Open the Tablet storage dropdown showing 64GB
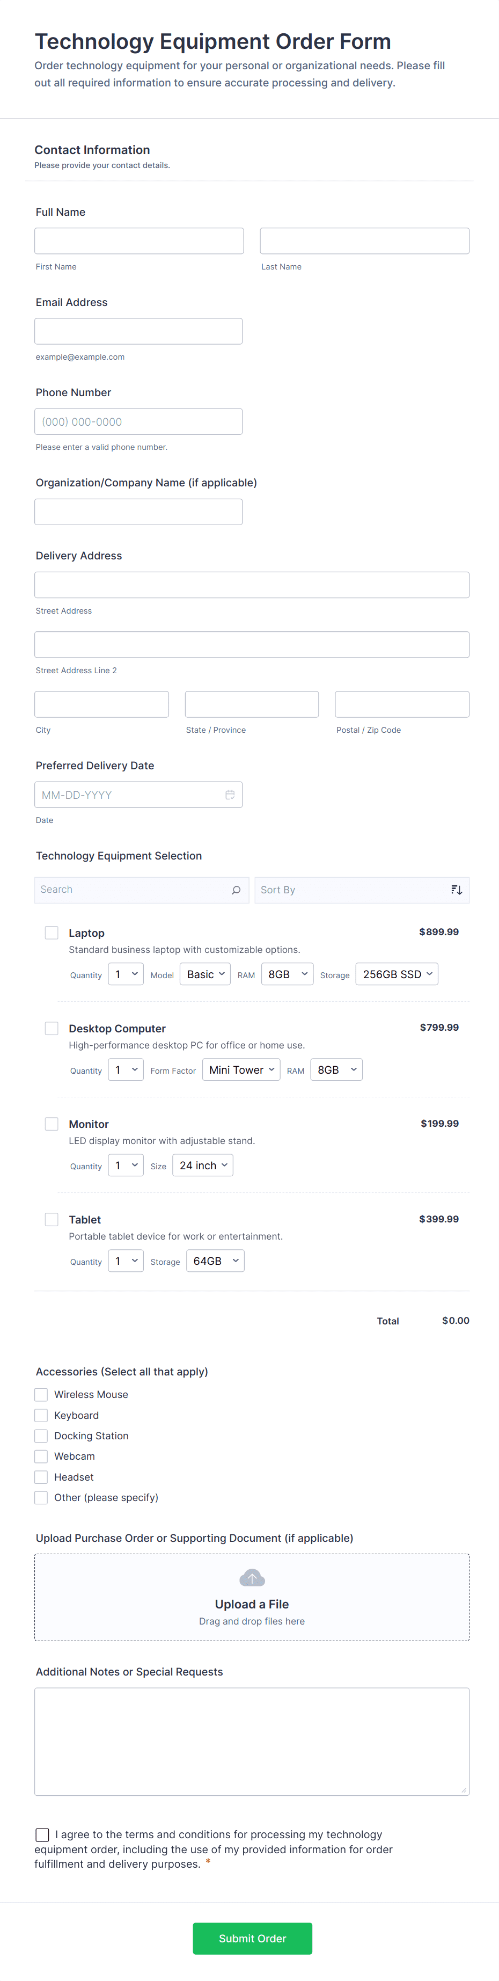This screenshot has height=1981, width=499. [215, 1261]
